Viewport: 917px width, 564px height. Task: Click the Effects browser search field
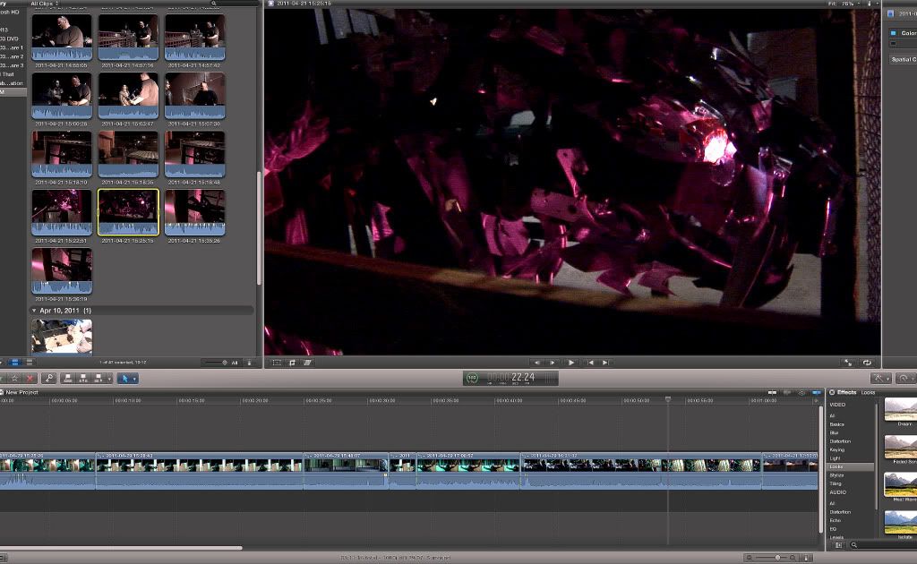(884, 544)
